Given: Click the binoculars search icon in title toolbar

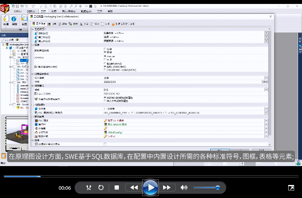Looking at the screenshot, I should 91,6.
